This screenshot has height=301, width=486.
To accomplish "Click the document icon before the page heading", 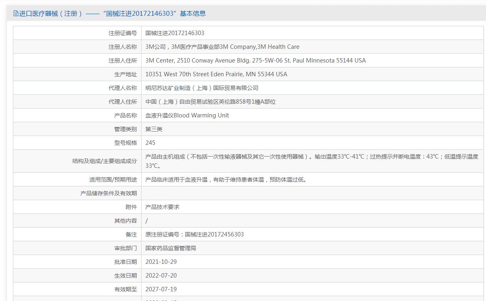I will coord(16,13).
